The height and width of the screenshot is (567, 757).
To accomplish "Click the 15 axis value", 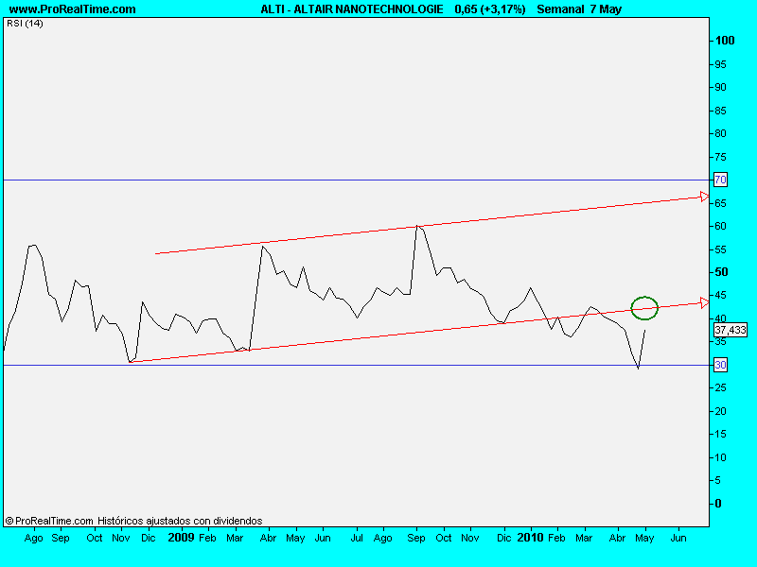I will (720, 434).
